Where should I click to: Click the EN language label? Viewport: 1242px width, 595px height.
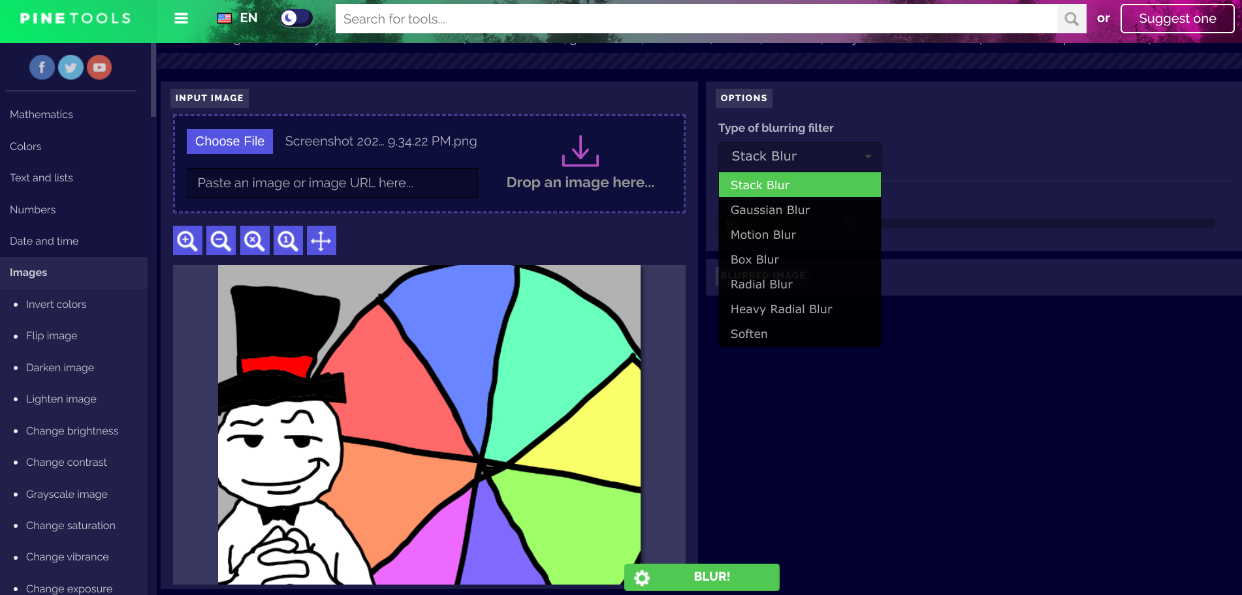point(249,18)
